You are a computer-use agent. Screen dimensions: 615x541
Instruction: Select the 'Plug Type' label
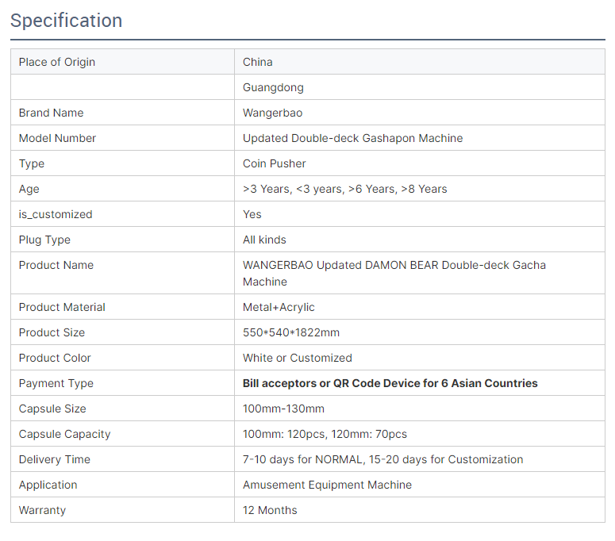44,240
